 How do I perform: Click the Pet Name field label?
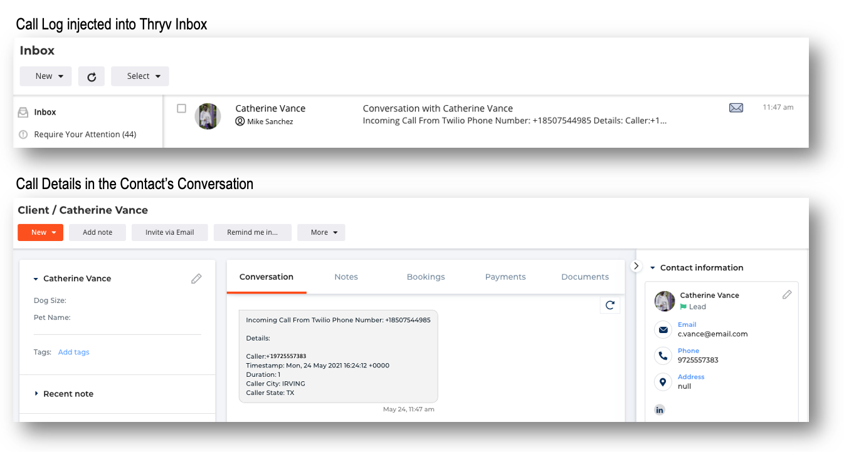click(52, 317)
